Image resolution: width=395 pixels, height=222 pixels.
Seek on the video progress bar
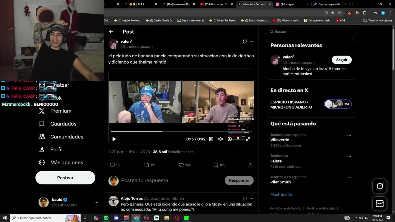point(181,131)
